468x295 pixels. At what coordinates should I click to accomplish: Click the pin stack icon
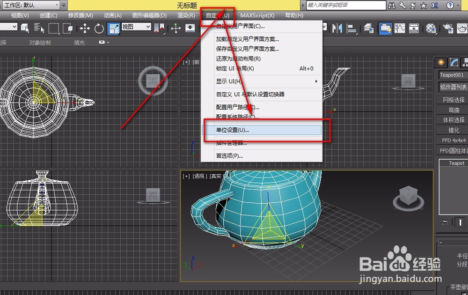tap(444, 222)
